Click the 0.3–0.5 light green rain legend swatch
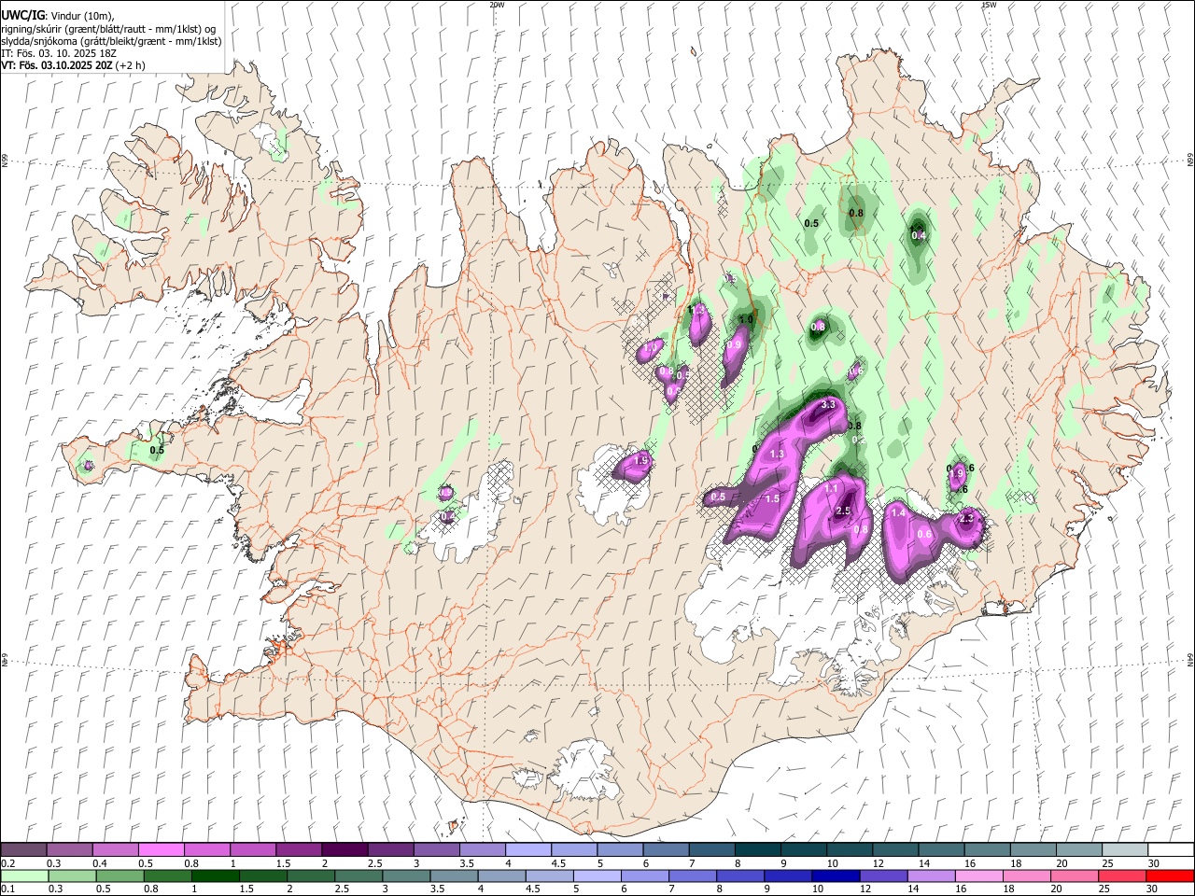Screen dimensions: 1195x896 (72, 875)
